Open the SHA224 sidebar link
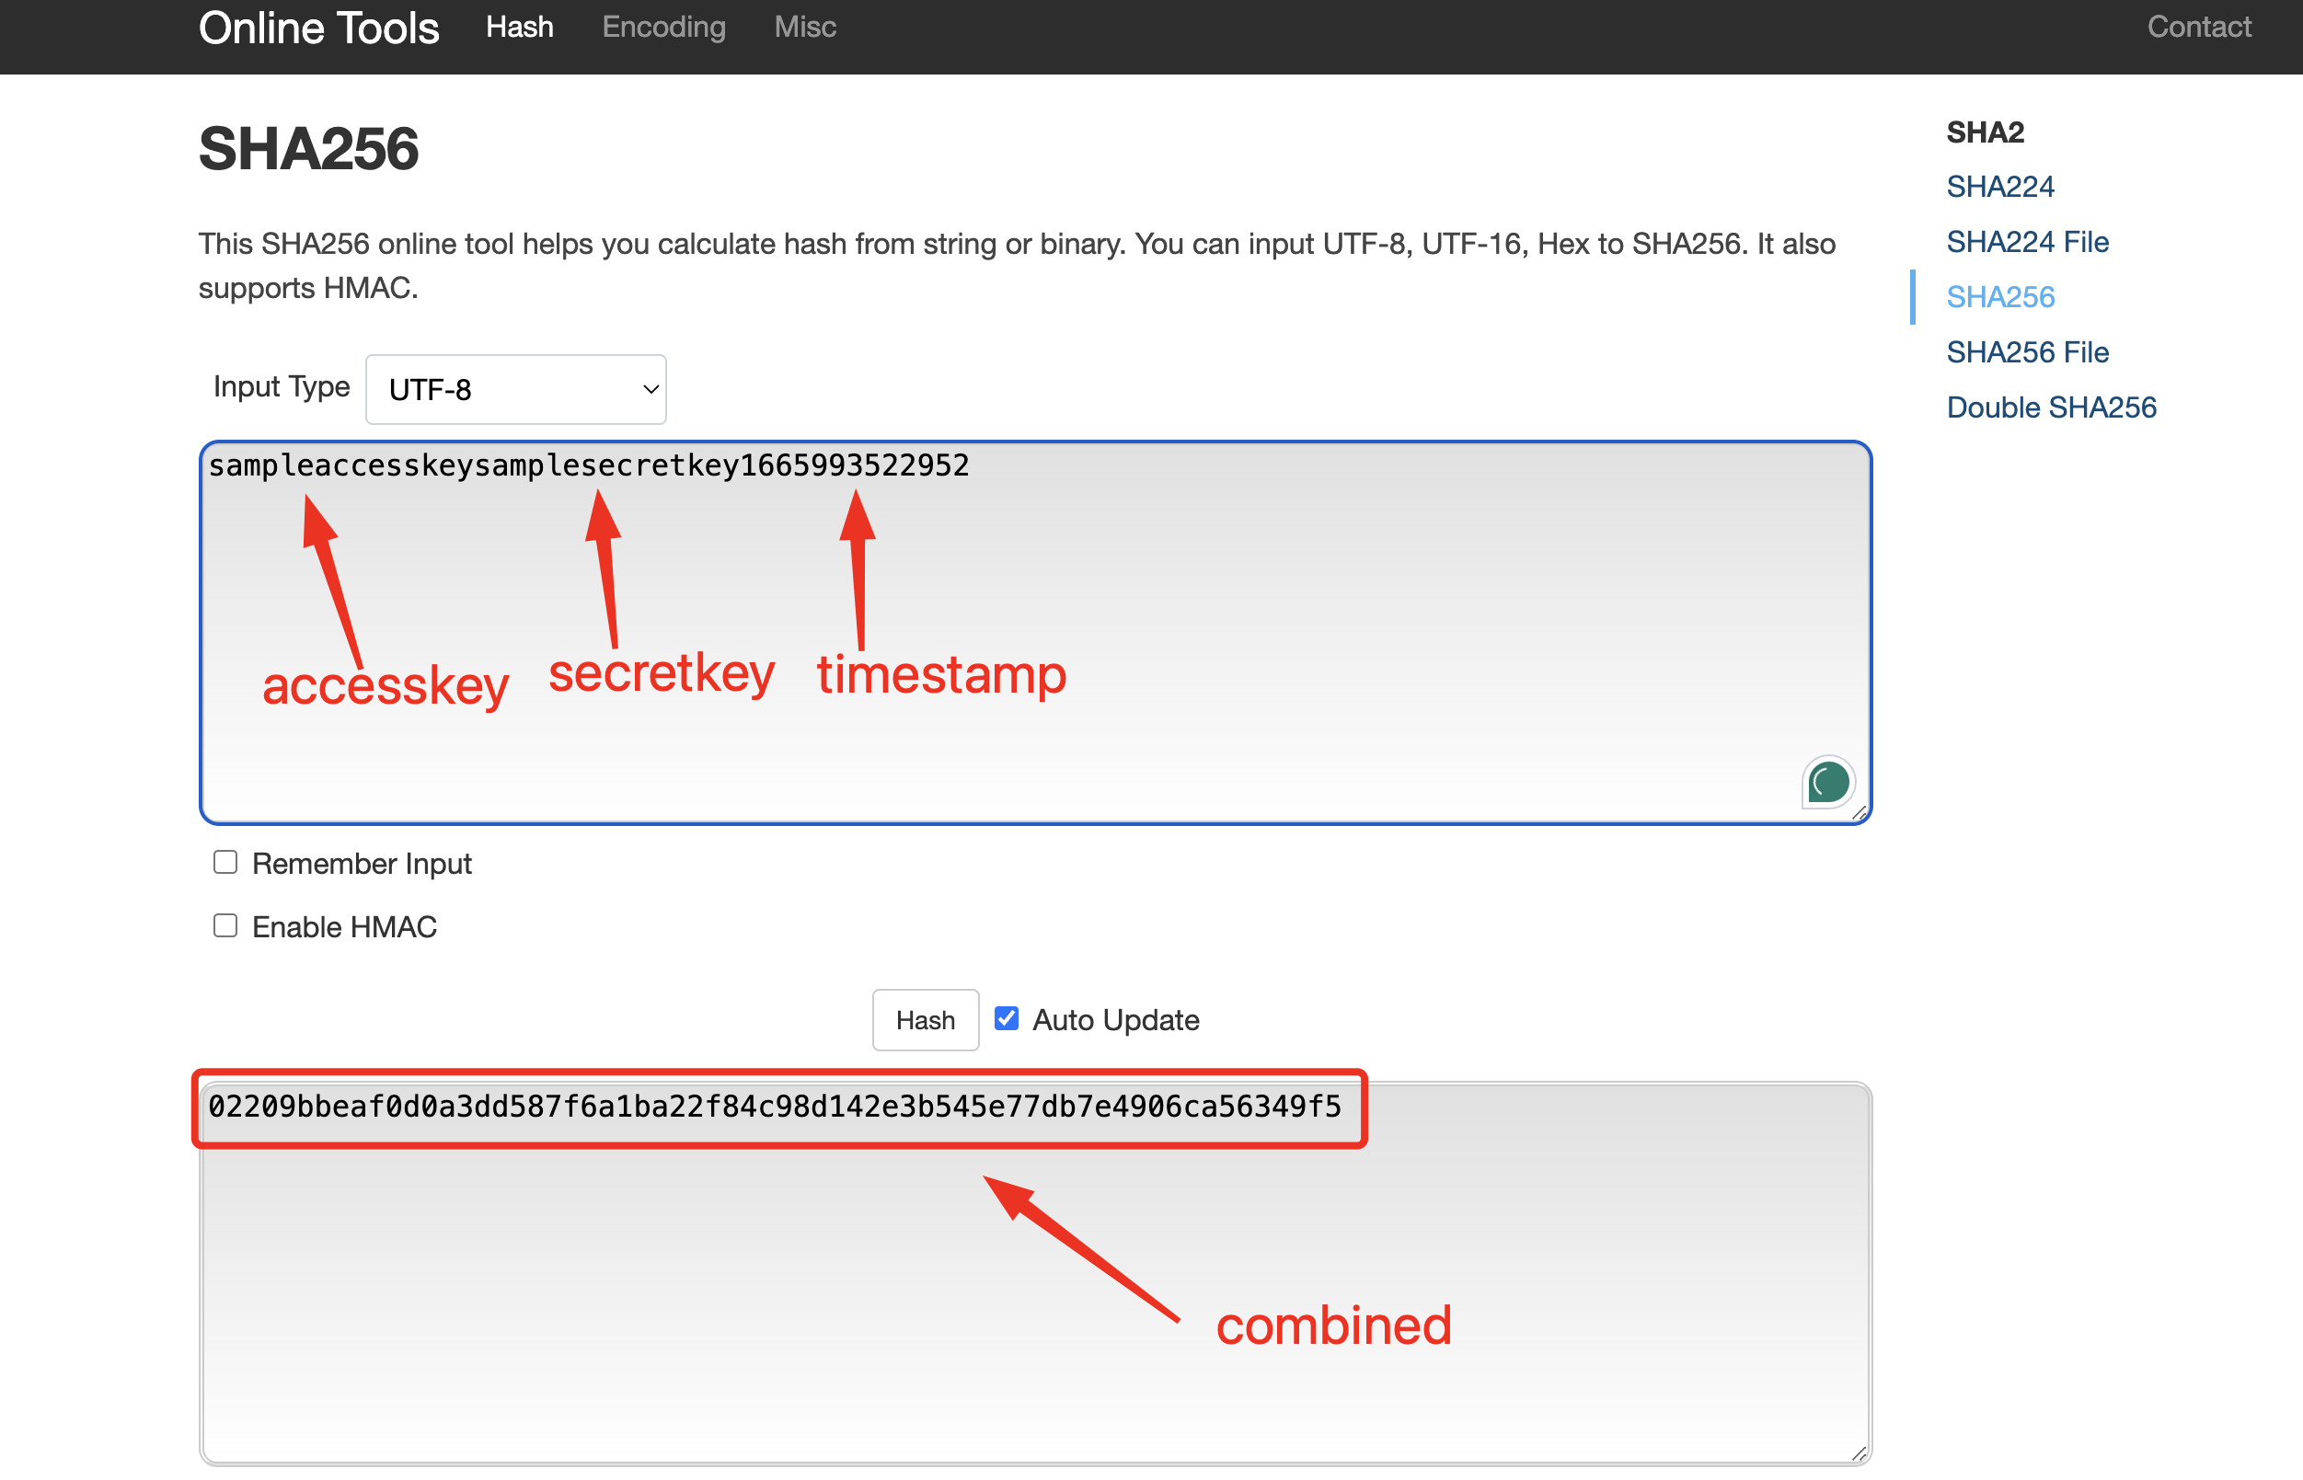The width and height of the screenshot is (2303, 1480). click(1999, 187)
